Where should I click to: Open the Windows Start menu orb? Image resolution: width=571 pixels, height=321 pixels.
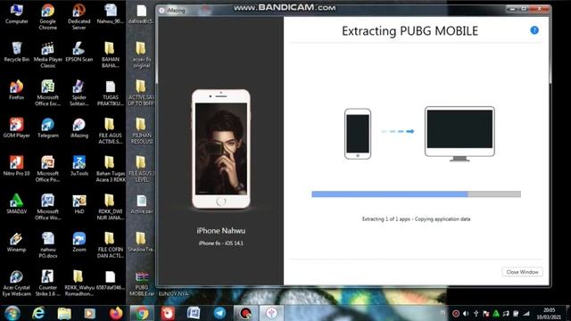pyautogui.click(x=12, y=313)
